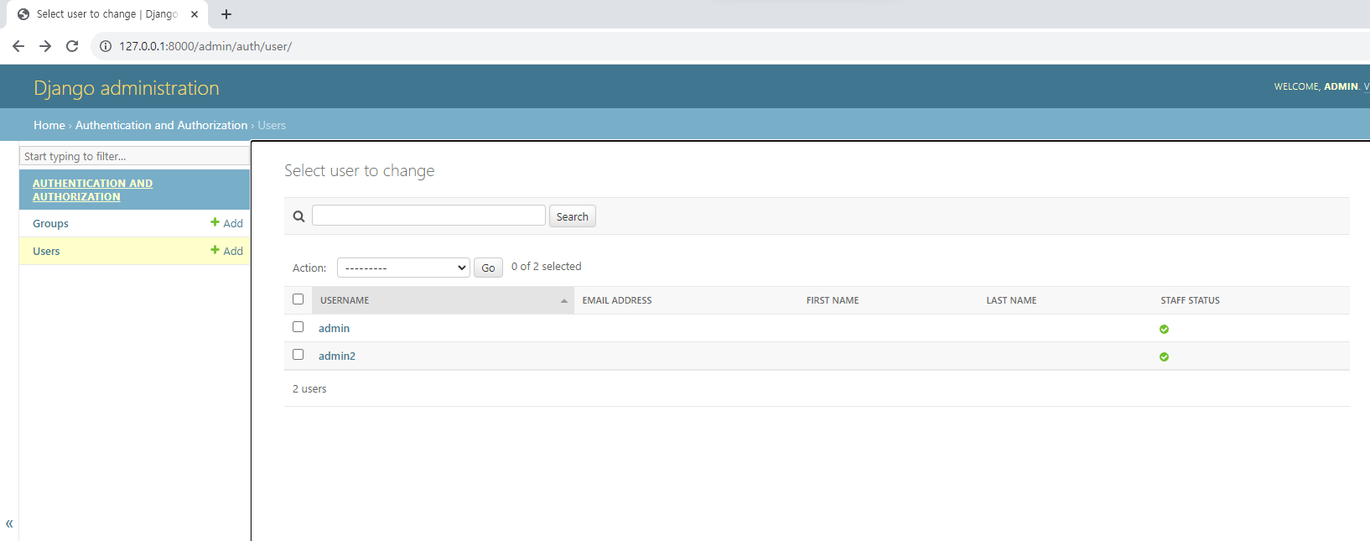Sort by Last Name column
Image resolution: width=1370 pixels, height=541 pixels.
coord(1011,300)
